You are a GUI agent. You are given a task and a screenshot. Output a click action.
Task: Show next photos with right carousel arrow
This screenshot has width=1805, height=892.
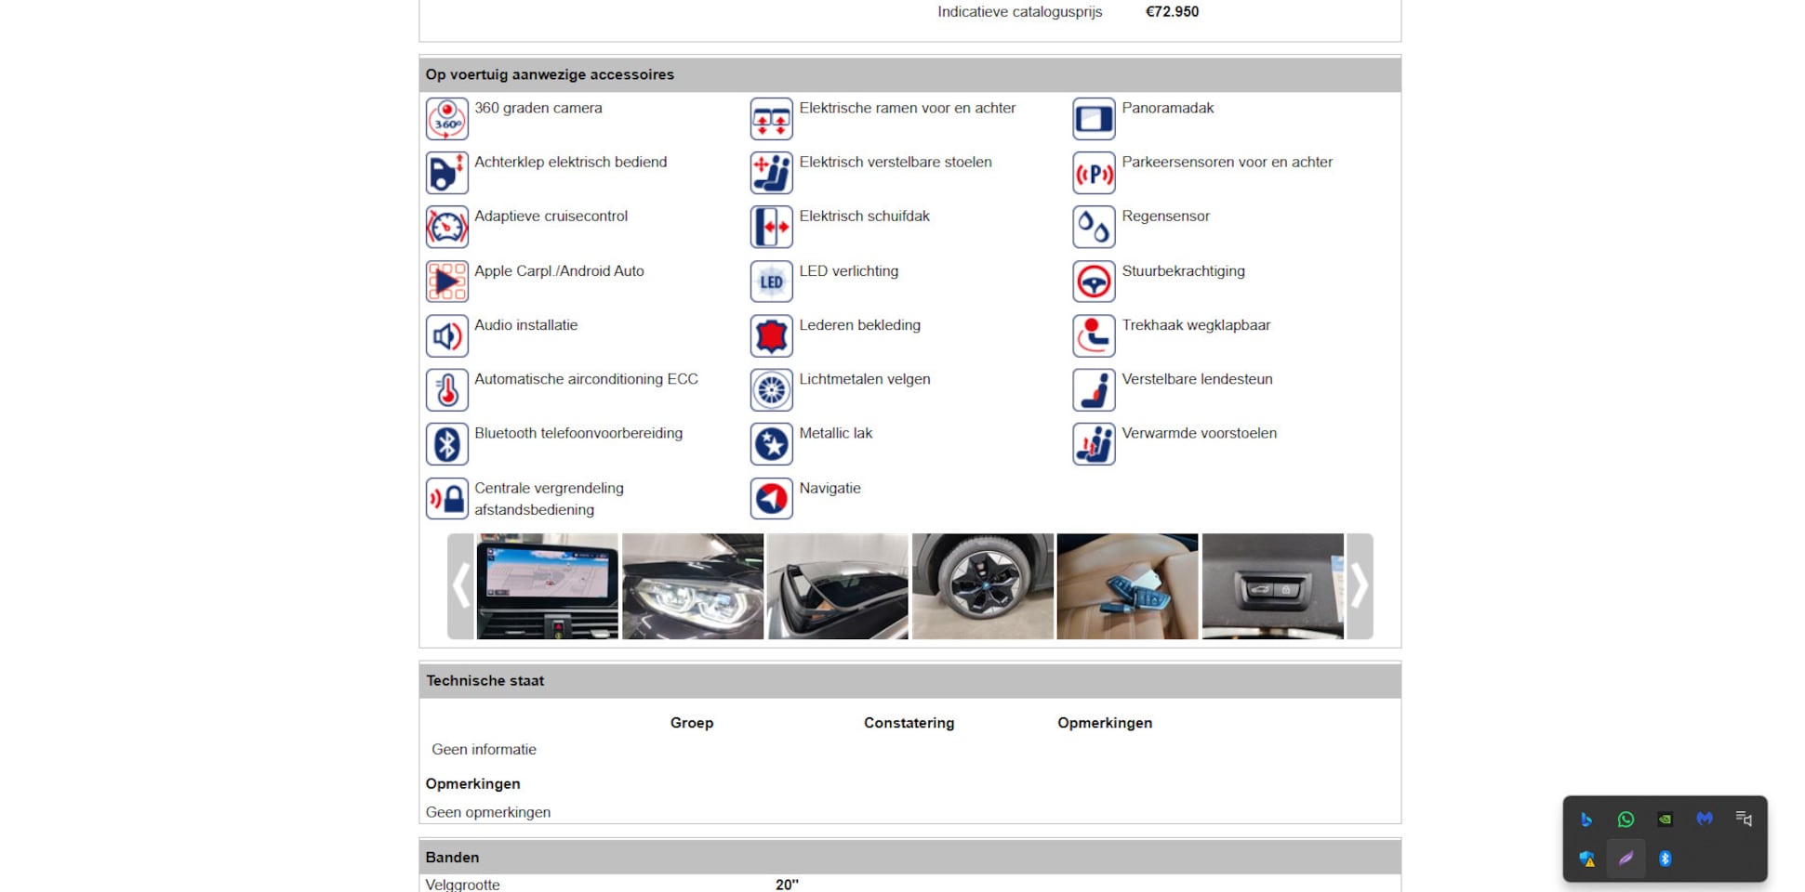(1360, 586)
